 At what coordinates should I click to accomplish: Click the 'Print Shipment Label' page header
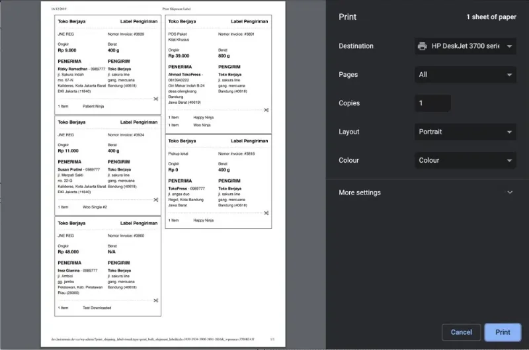[x=177, y=9]
